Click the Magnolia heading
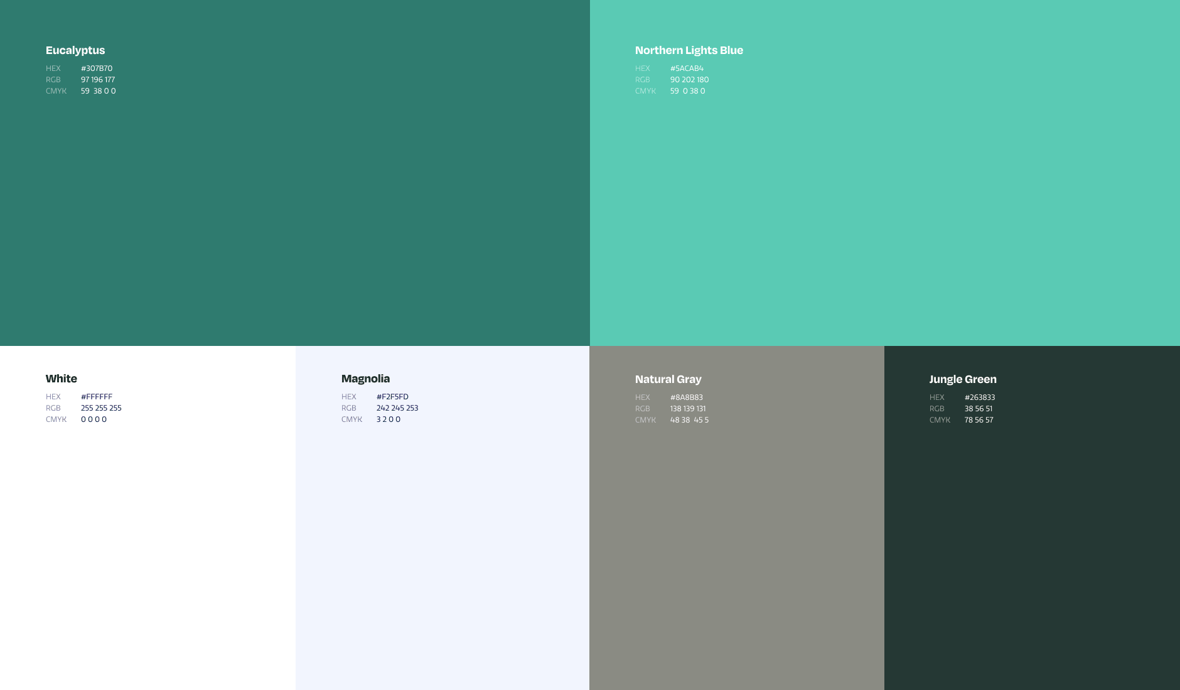 point(365,379)
